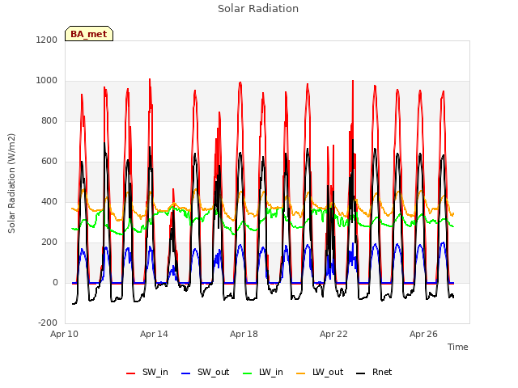Click the 0 y-axis tick label
Image resolution: width=518 pixels, height=388 pixels.
pos(55,282)
